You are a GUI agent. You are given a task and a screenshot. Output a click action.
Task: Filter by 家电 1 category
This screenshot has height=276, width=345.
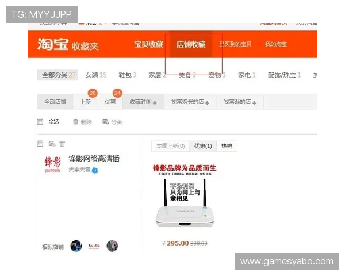click(x=247, y=75)
